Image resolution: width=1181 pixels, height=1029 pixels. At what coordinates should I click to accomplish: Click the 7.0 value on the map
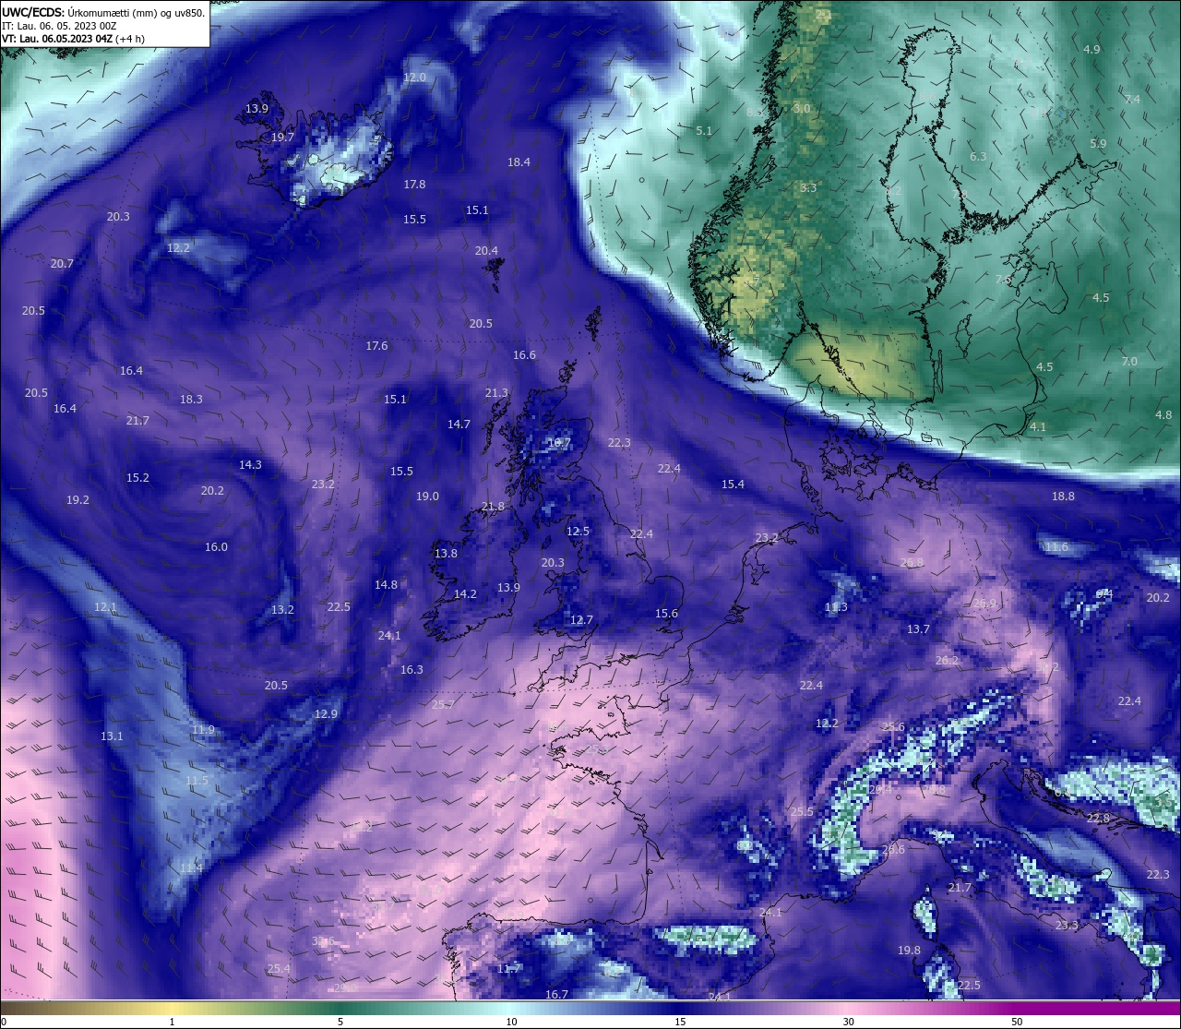tap(1129, 362)
